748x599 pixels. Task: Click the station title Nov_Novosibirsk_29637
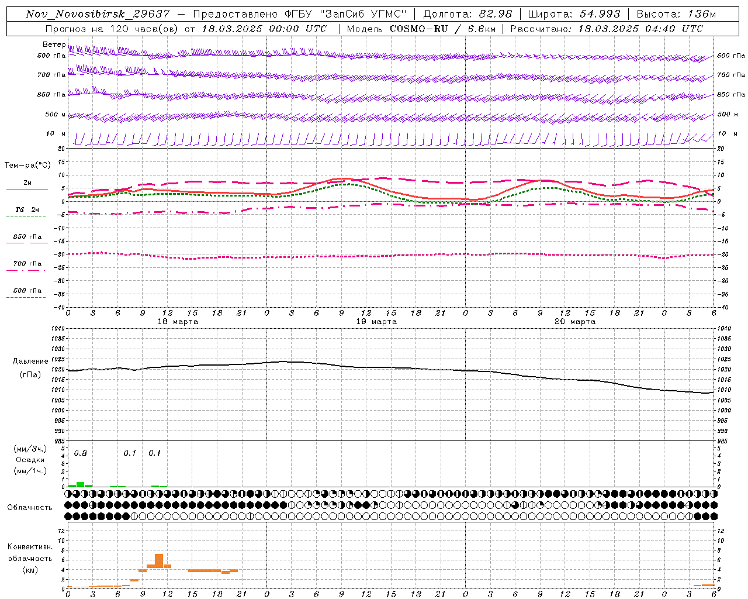(98, 14)
